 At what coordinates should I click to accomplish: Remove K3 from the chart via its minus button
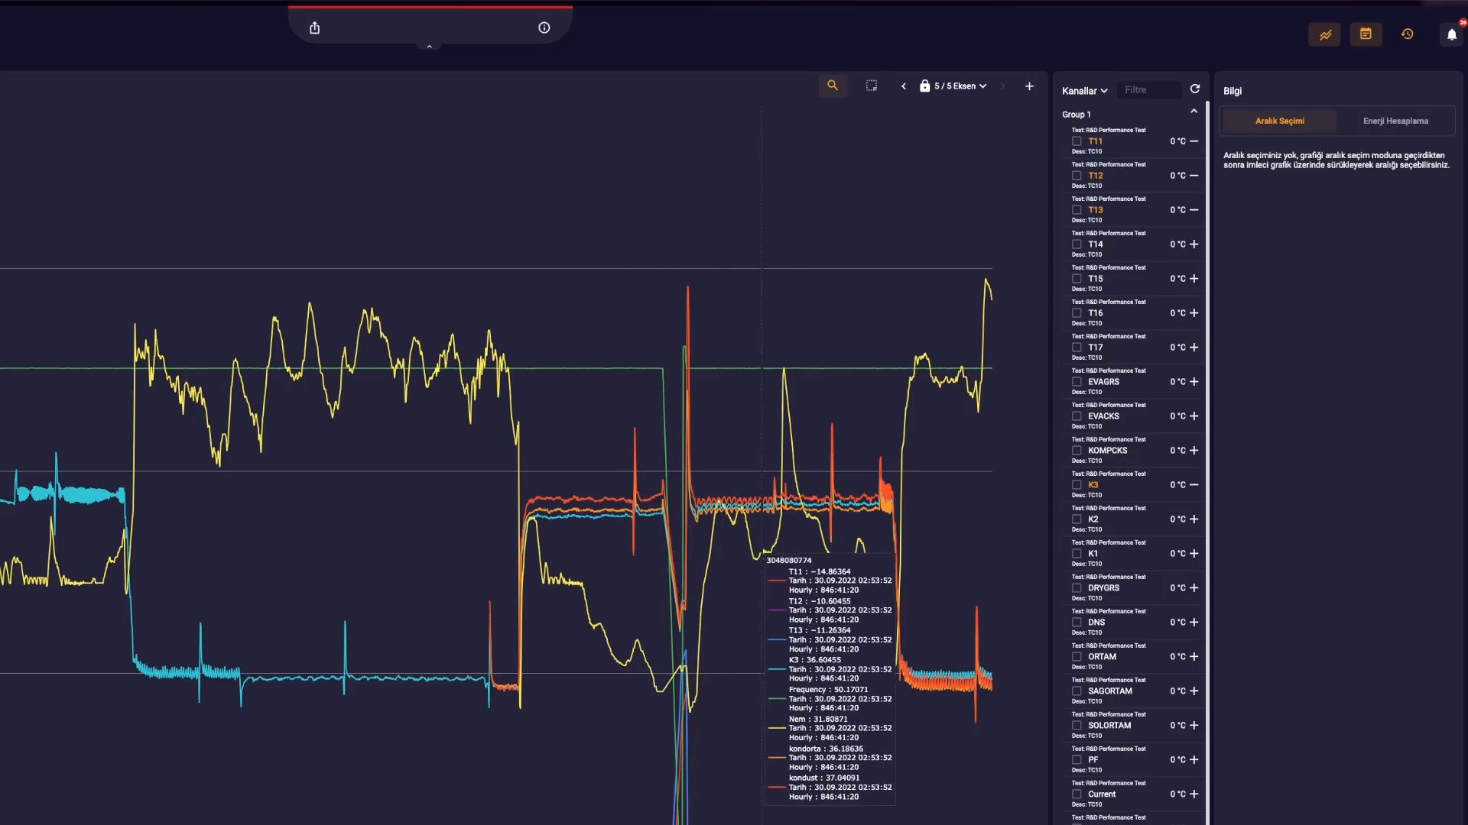(x=1194, y=485)
